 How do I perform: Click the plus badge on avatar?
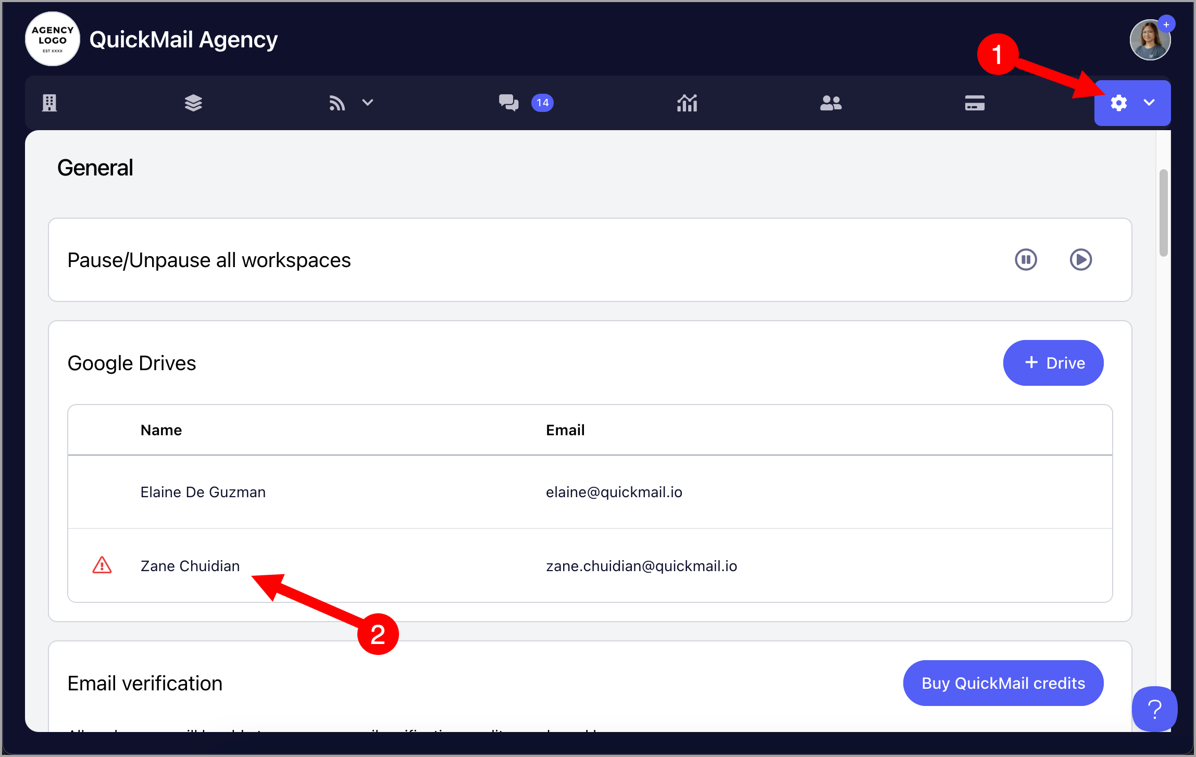pos(1166,24)
